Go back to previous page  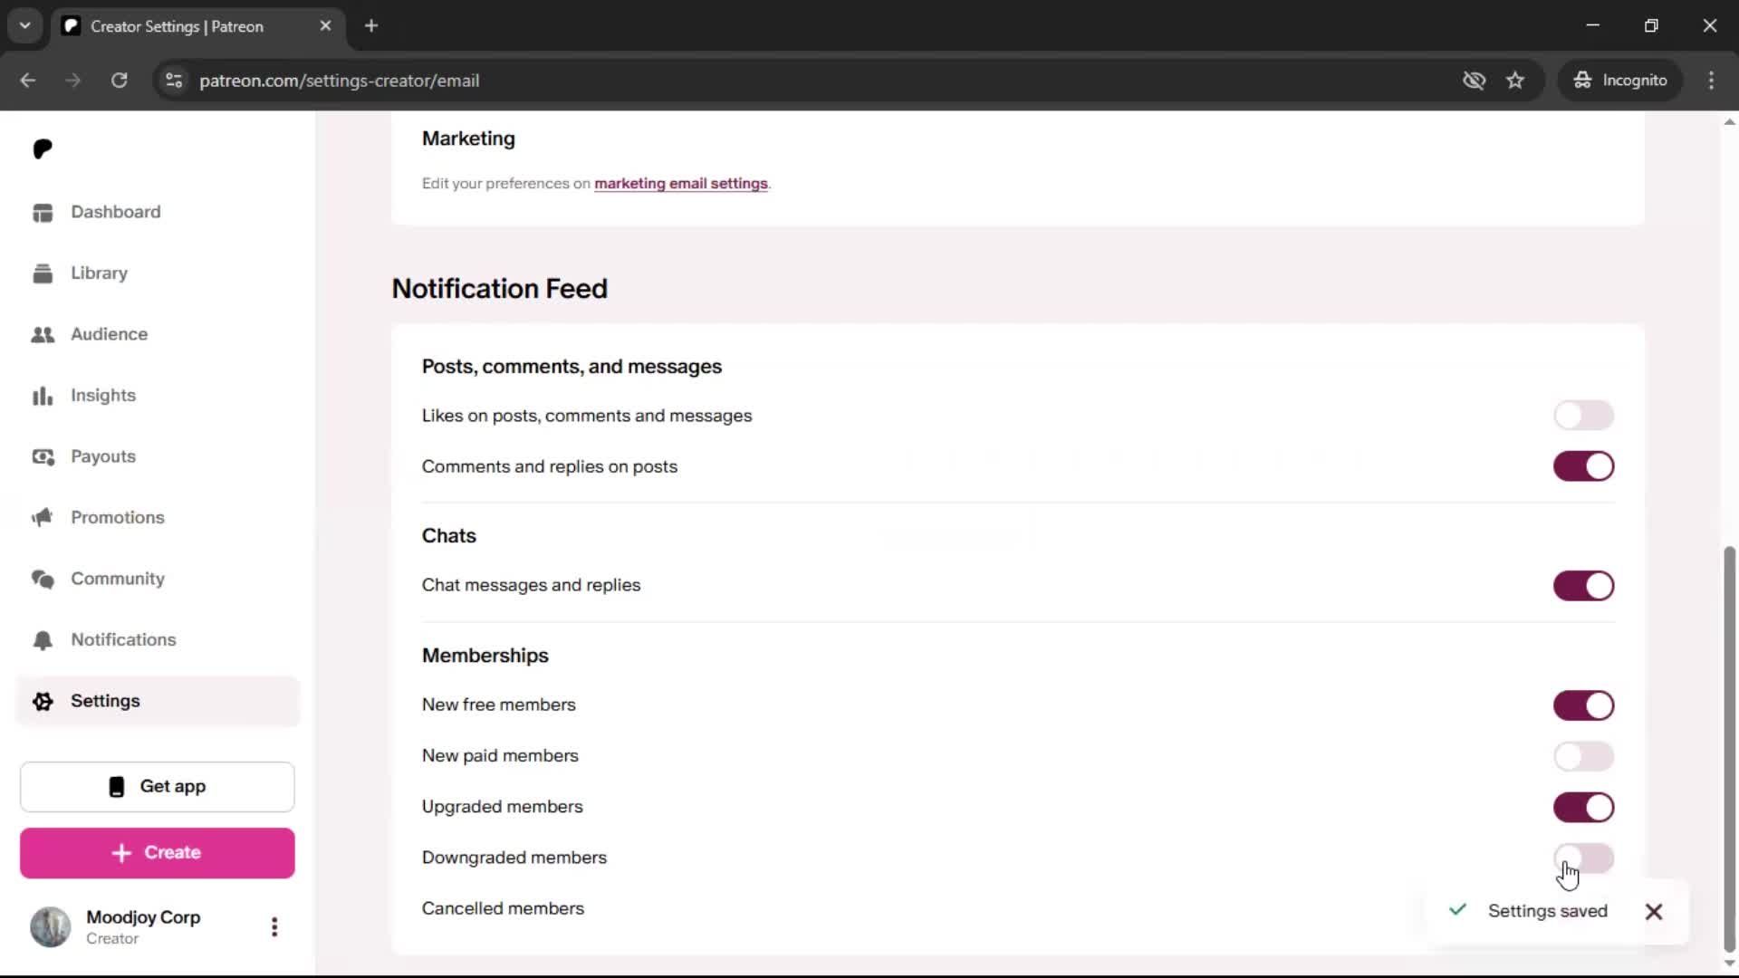click(28, 81)
